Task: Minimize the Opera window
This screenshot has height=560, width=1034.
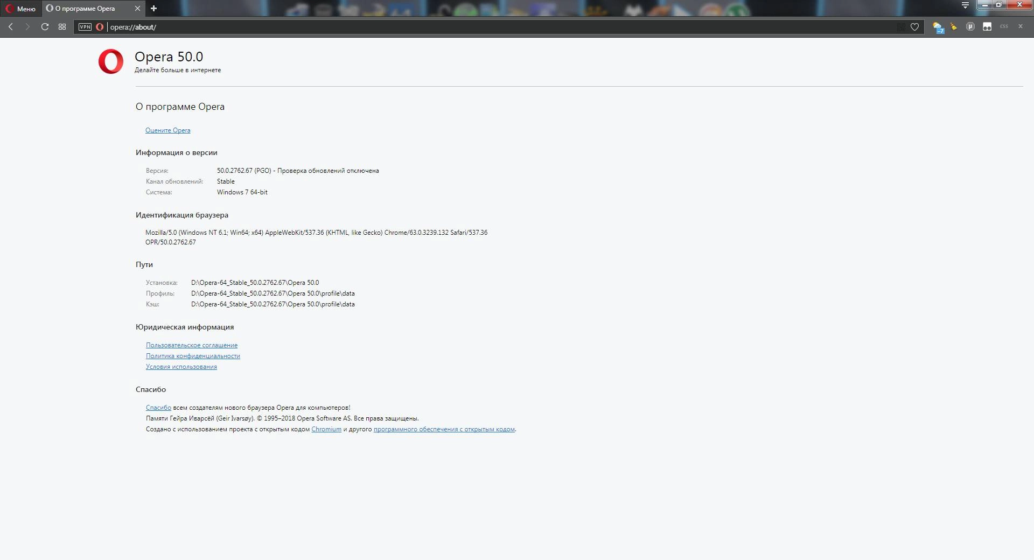Action: tap(985, 5)
